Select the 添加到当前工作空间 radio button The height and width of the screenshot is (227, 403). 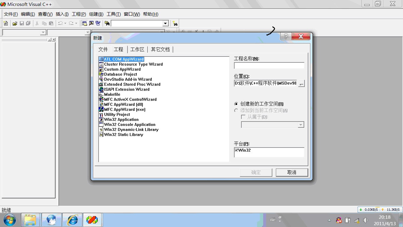point(236,111)
